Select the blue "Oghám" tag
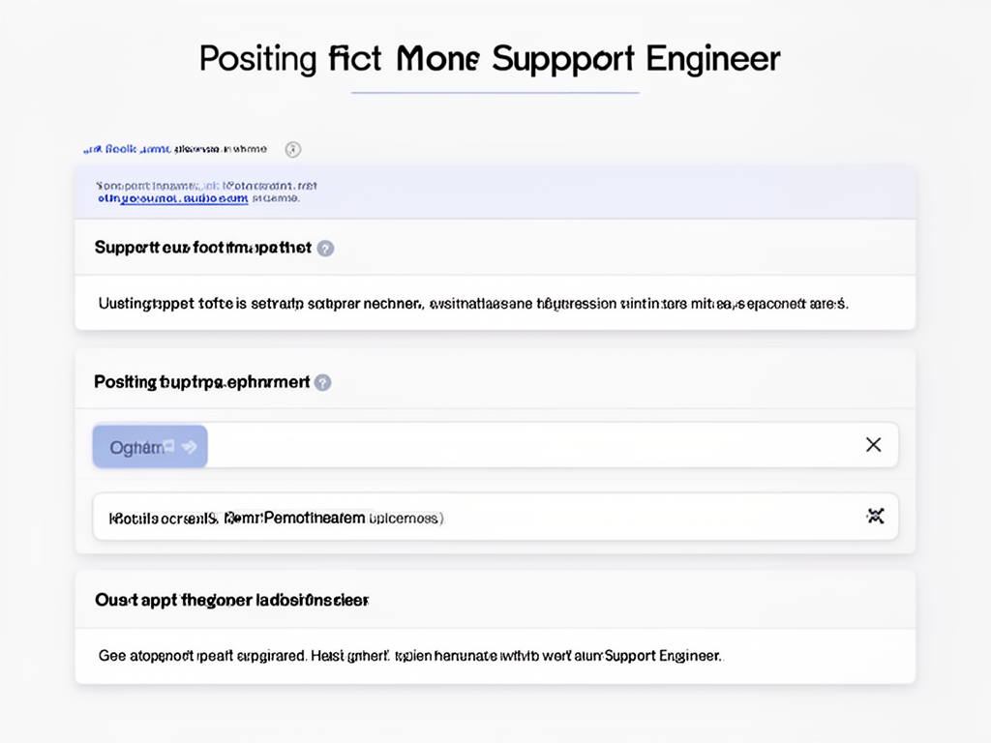Viewport: 991px width, 743px height. coord(150,447)
